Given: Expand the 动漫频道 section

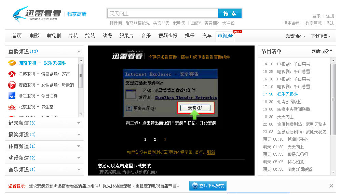Looking at the screenshot, I should [x=79, y=158].
